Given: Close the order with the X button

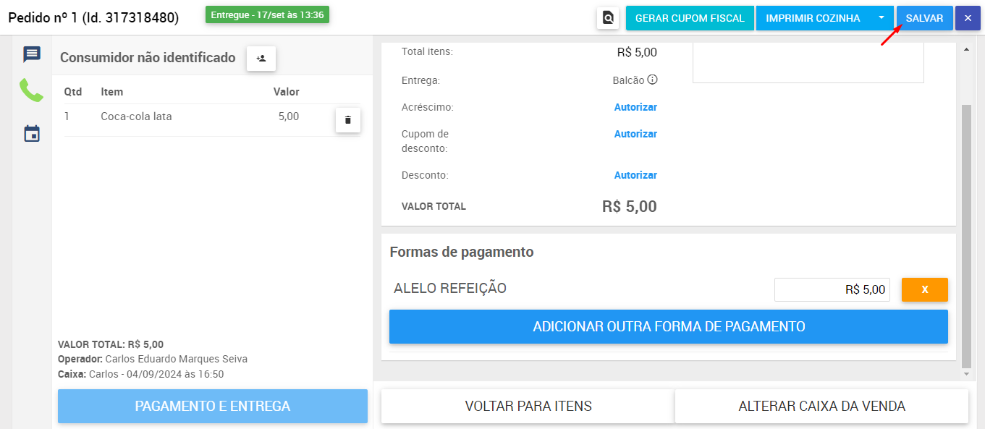Looking at the screenshot, I should (x=968, y=18).
